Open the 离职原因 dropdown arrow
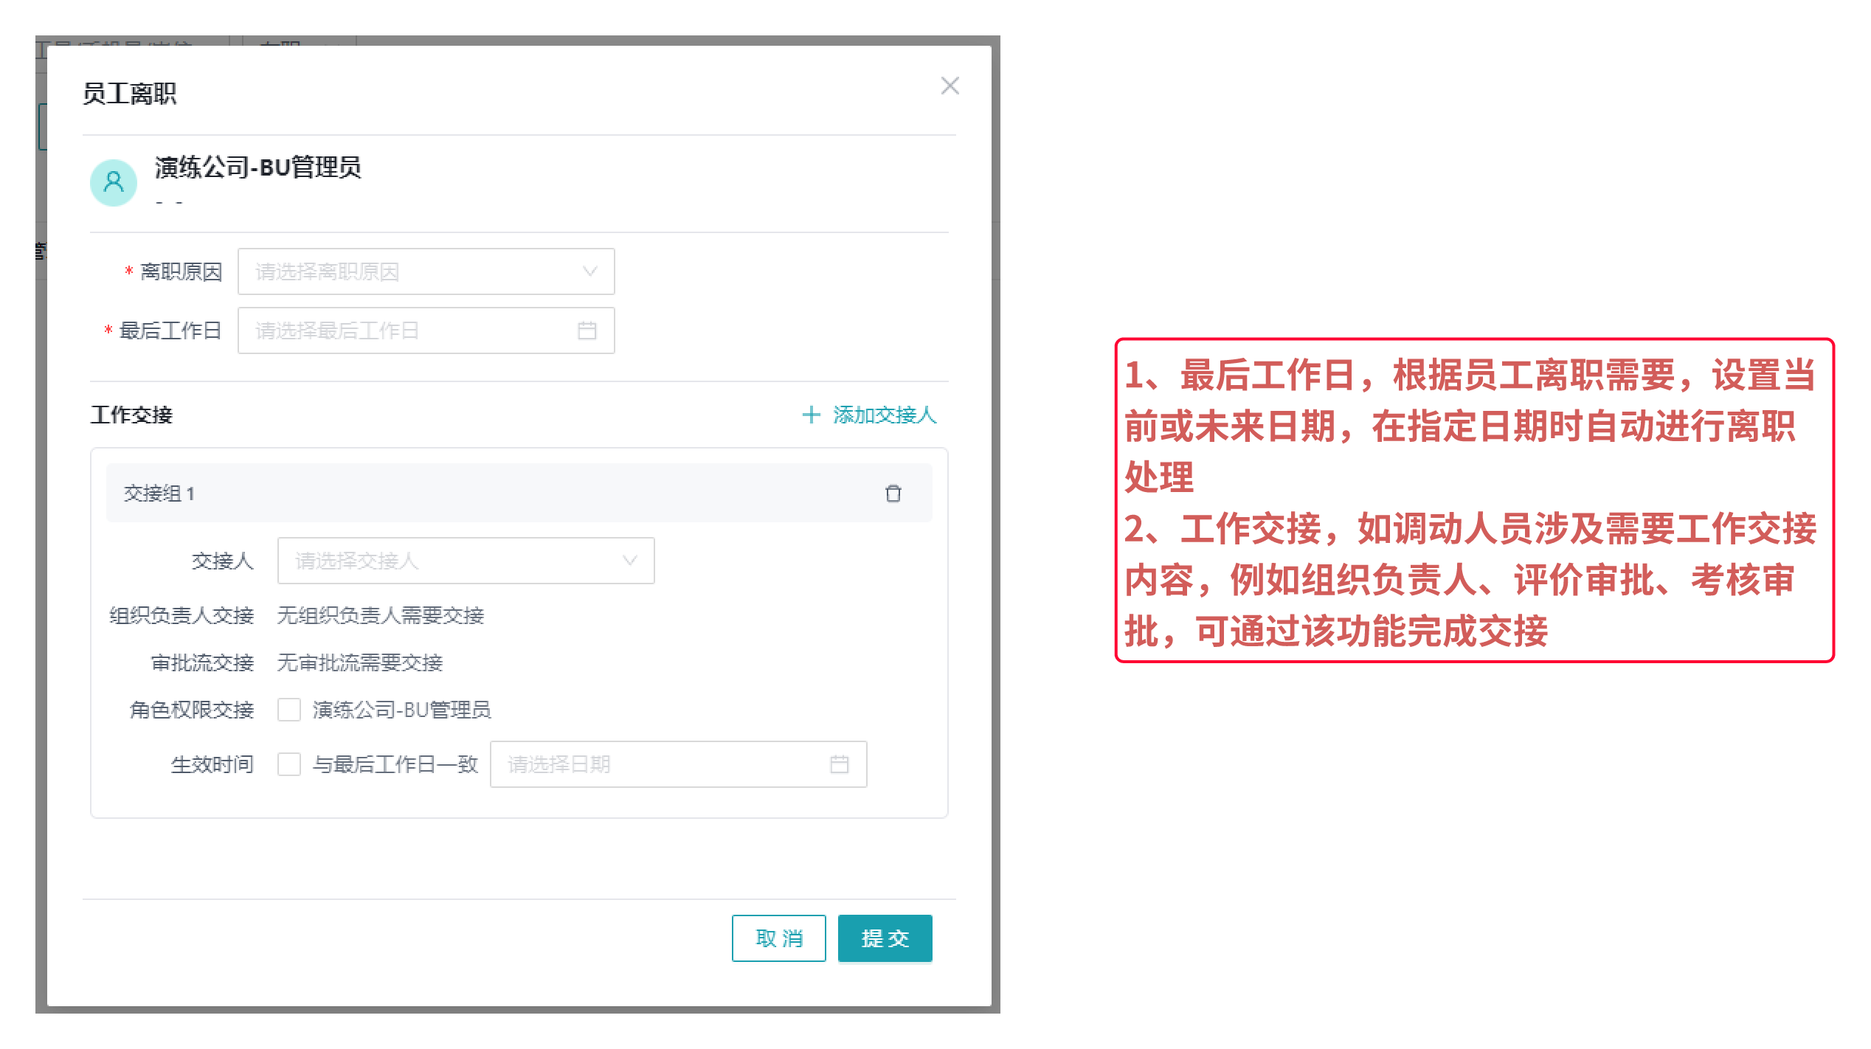The image size is (1871, 1049). pos(589,271)
